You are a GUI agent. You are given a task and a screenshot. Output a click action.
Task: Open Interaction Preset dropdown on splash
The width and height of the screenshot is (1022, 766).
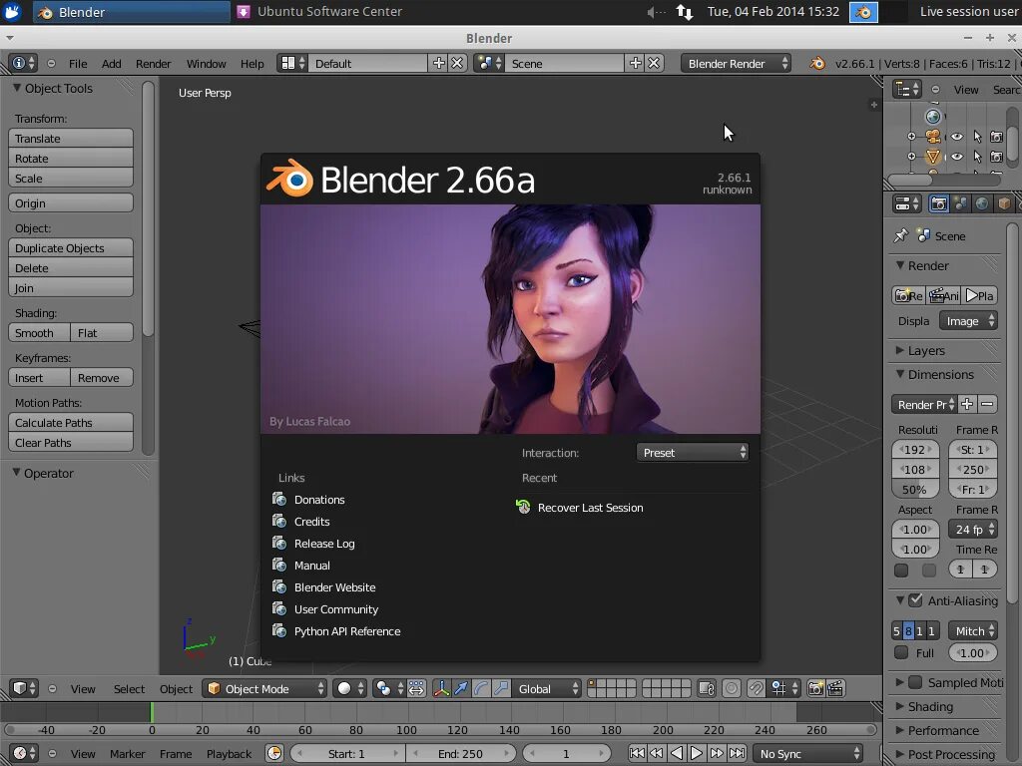coord(693,452)
